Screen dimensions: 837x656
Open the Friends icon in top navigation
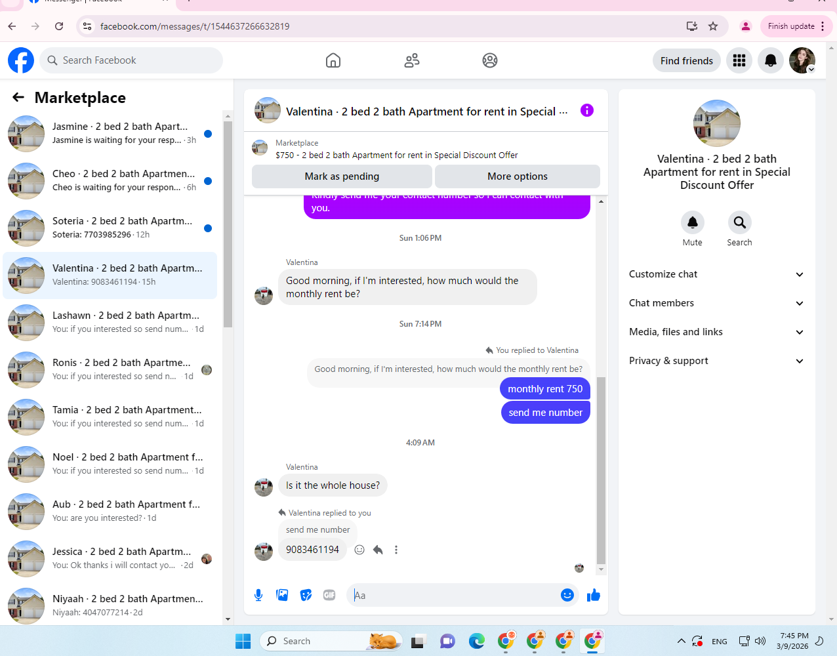[x=412, y=60]
